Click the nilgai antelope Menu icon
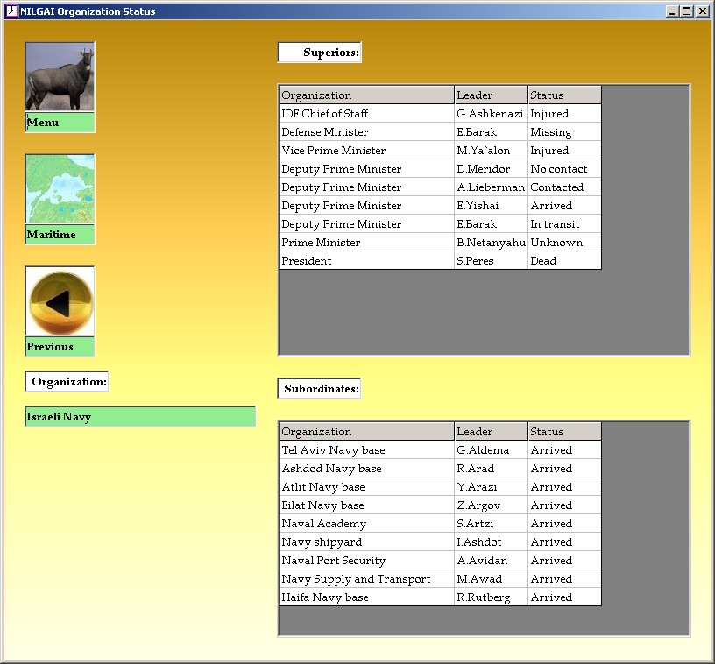 [x=60, y=77]
